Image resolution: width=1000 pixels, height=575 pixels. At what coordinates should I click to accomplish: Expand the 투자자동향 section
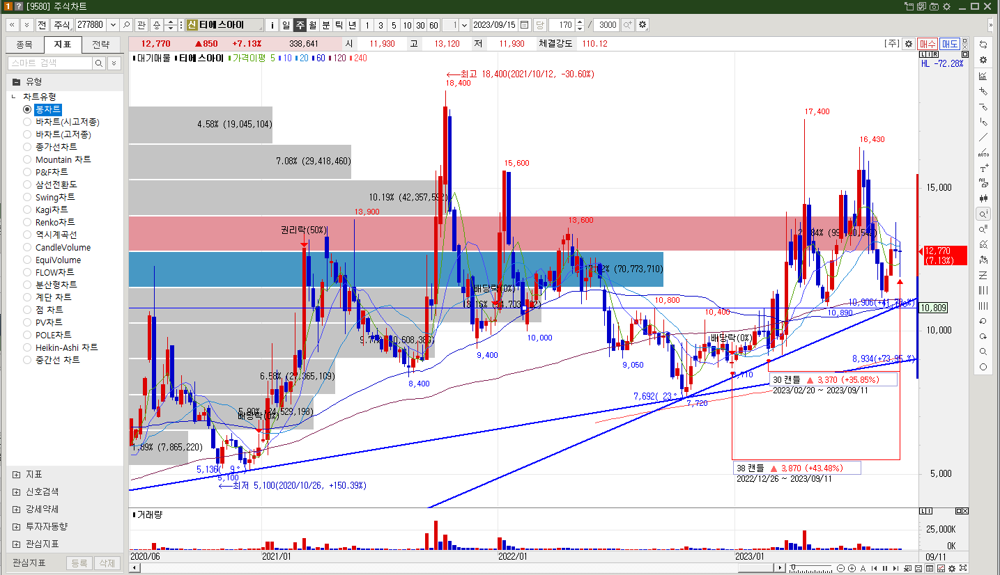pyautogui.click(x=16, y=526)
